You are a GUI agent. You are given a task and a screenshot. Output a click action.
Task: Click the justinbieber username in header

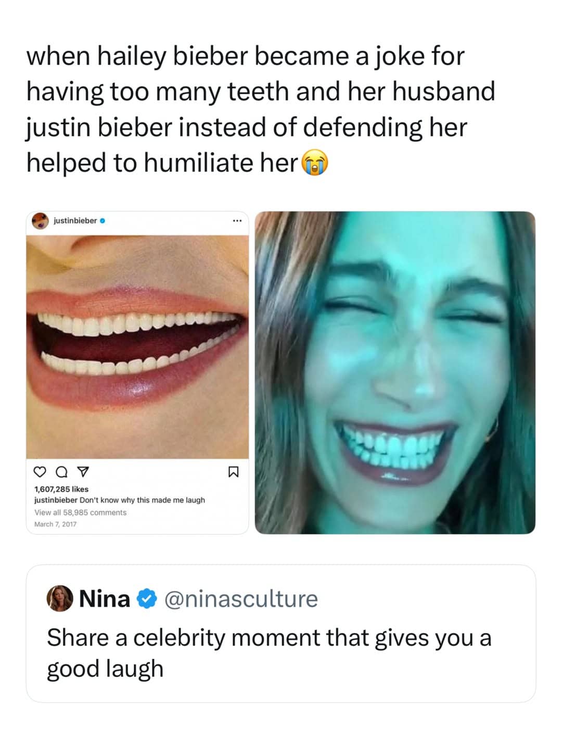click(75, 221)
